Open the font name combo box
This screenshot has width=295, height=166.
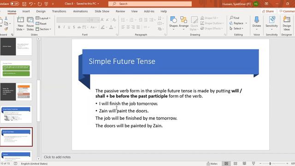[73, 20]
